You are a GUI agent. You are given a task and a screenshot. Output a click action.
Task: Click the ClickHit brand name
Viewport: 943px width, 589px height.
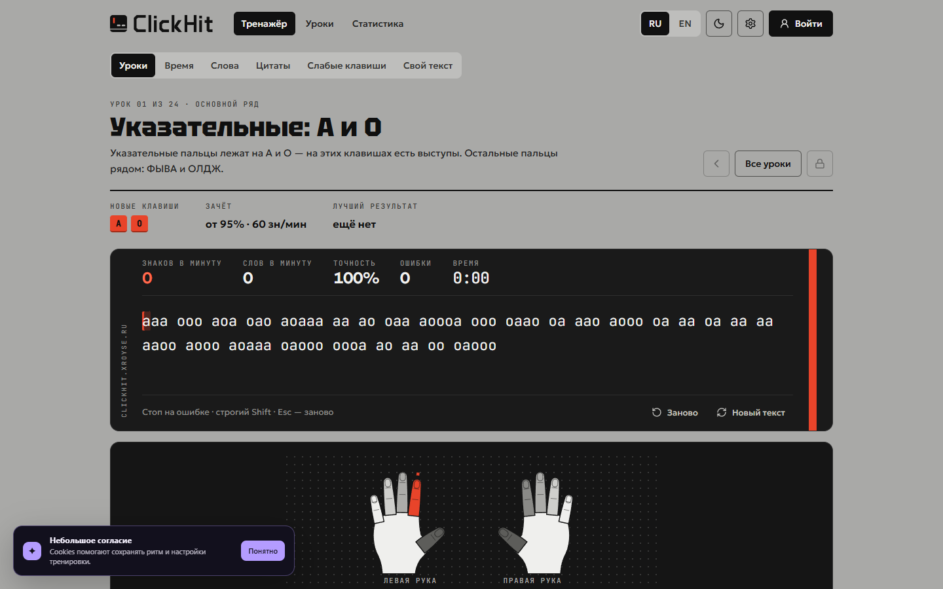click(x=173, y=24)
